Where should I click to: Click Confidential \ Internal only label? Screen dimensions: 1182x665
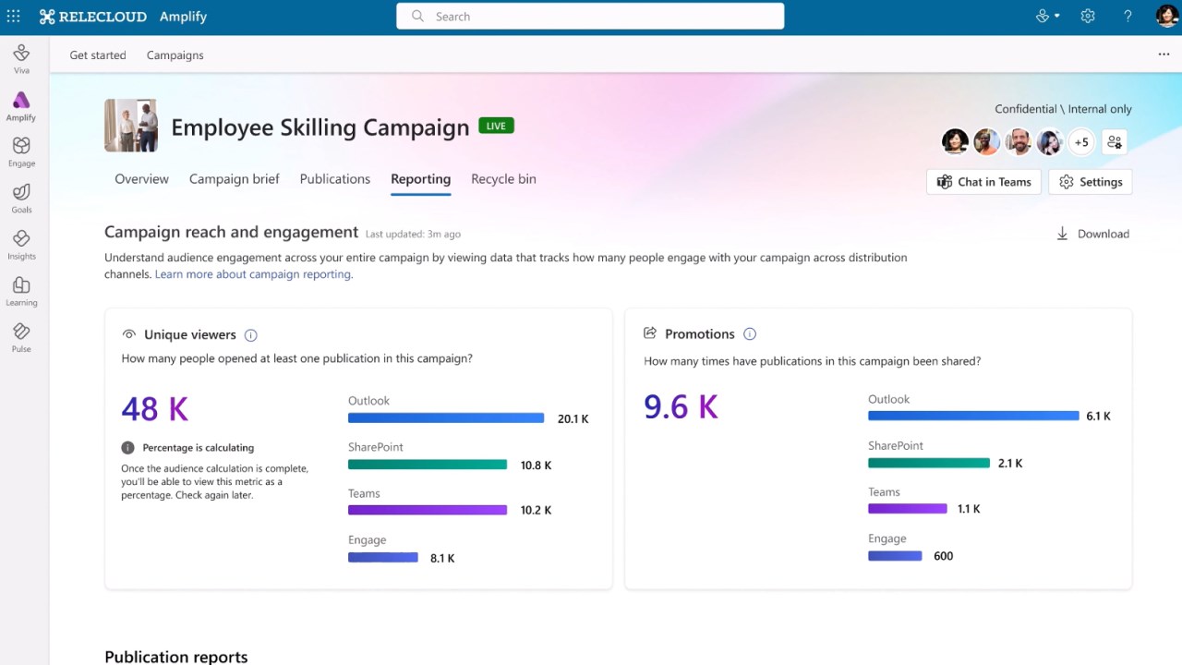click(x=1063, y=109)
